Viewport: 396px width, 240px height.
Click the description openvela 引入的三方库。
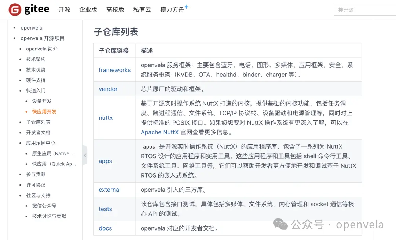pos(175,190)
